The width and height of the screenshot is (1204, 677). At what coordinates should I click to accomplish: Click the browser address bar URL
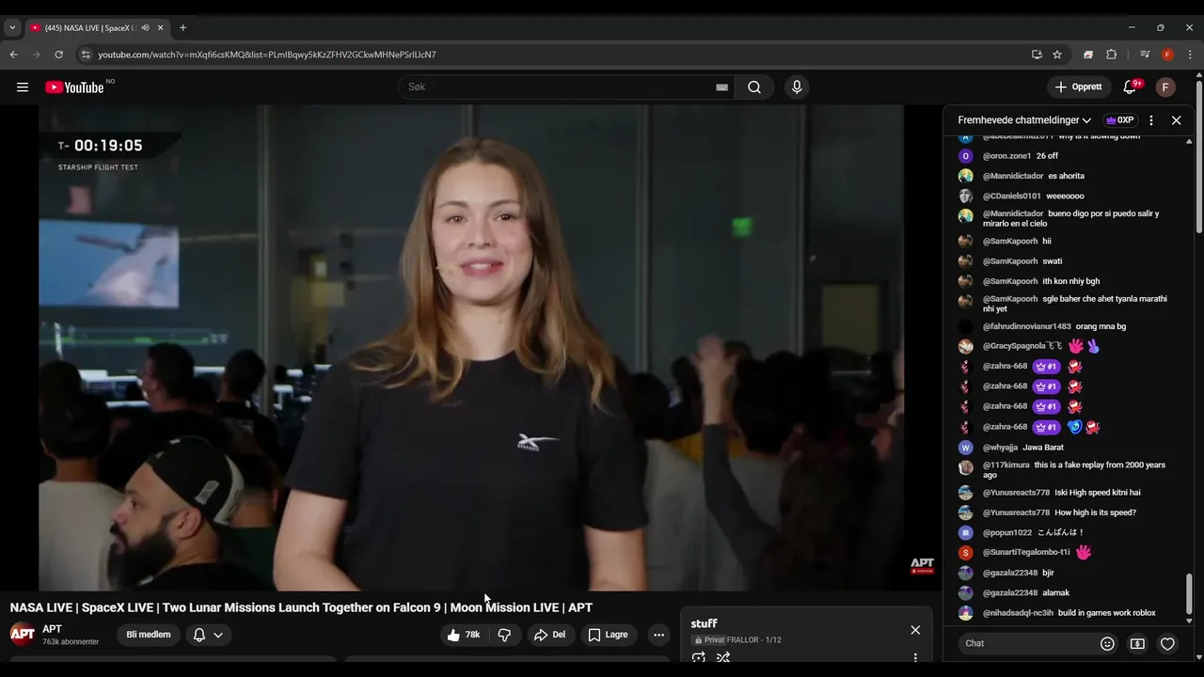(x=266, y=55)
